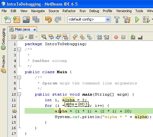
Task: Click the word 'package' on line 1
Action: [x=33, y=44]
